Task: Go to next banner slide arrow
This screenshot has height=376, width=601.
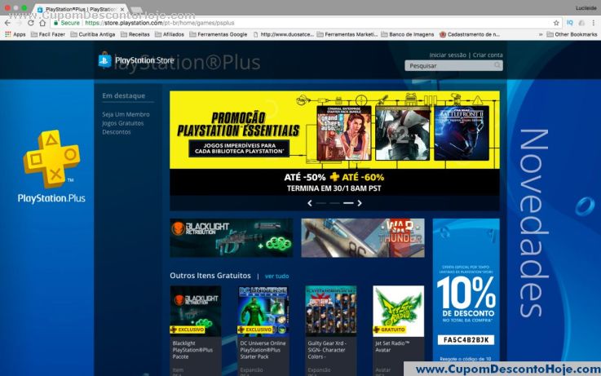Action: (x=360, y=203)
